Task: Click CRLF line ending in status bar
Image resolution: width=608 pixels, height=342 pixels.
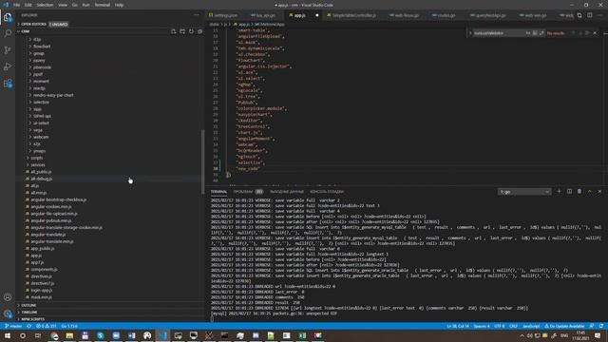Action: (513, 326)
